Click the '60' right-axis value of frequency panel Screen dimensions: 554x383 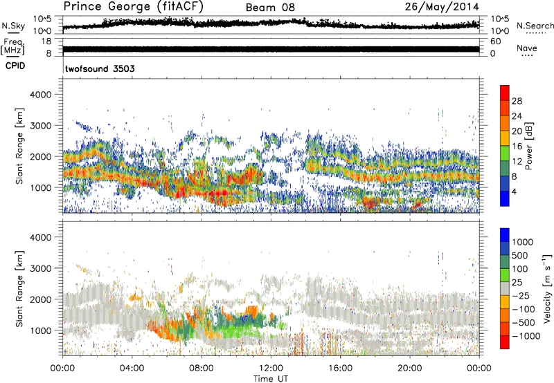(x=495, y=41)
